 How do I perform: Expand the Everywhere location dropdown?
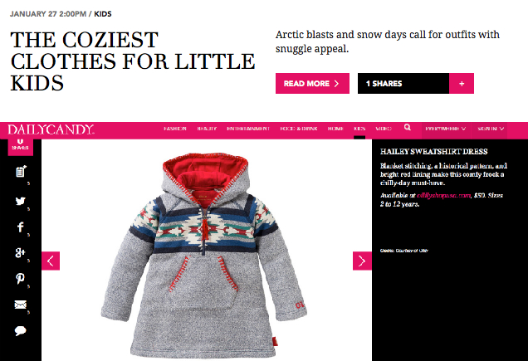click(446, 129)
